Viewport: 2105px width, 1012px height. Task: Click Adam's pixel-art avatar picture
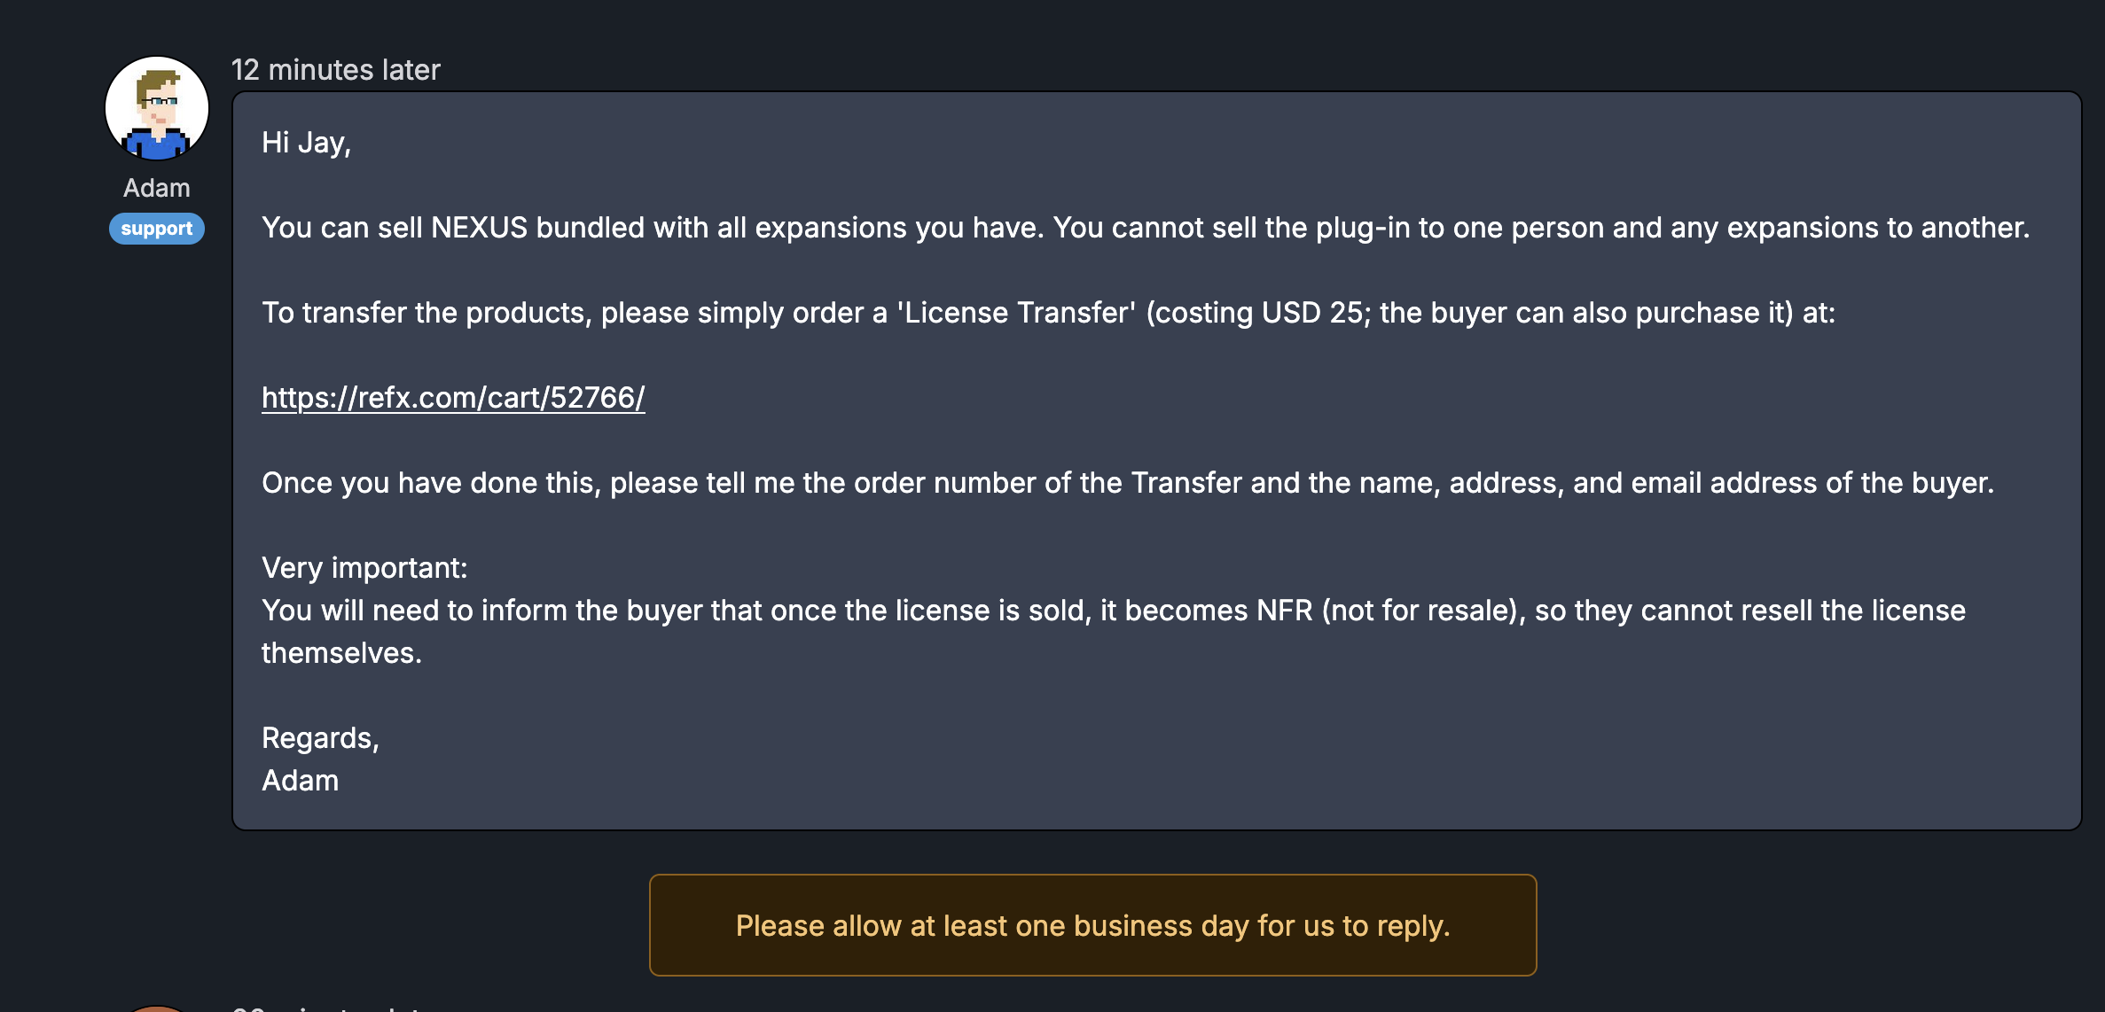click(157, 108)
